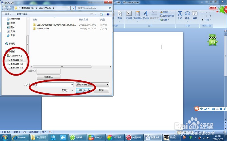Open the special symbols 符号 dropdown
Screen dimensions: 227x141
[x=206, y=20]
